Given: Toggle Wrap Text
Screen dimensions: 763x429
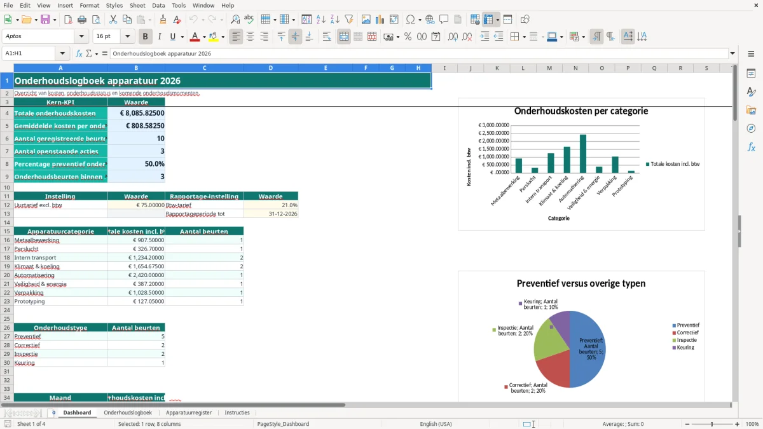Looking at the screenshot, I should pyautogui.click(x=327, y=37).
